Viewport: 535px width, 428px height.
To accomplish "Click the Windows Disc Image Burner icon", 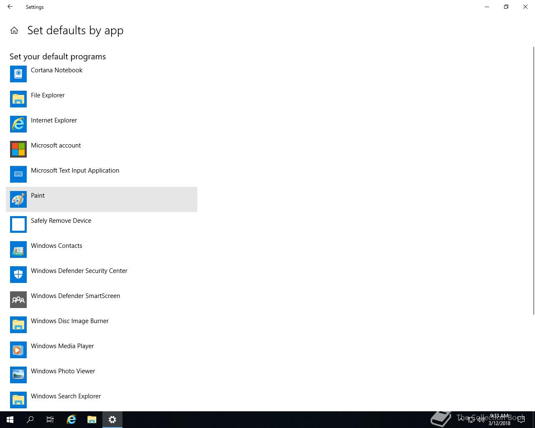I will click(x=18, y=325).
